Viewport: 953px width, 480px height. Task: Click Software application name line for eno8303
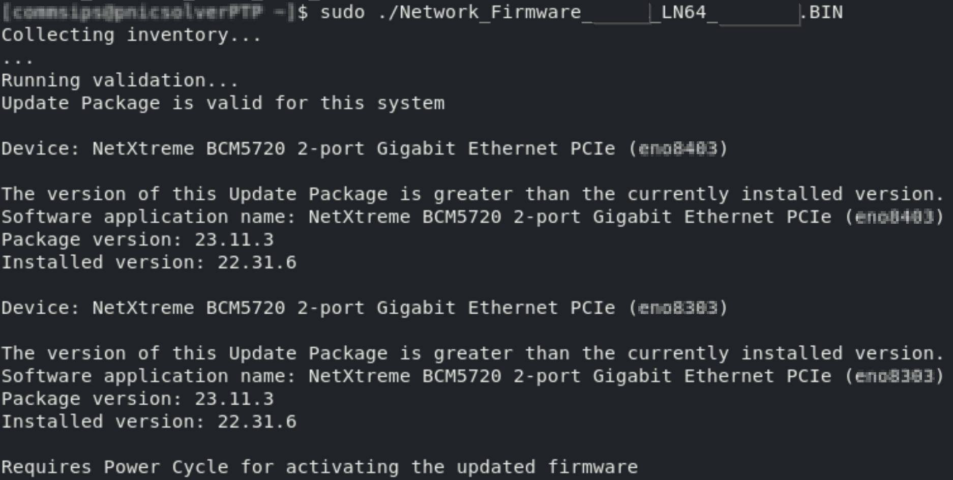[472, 376]
